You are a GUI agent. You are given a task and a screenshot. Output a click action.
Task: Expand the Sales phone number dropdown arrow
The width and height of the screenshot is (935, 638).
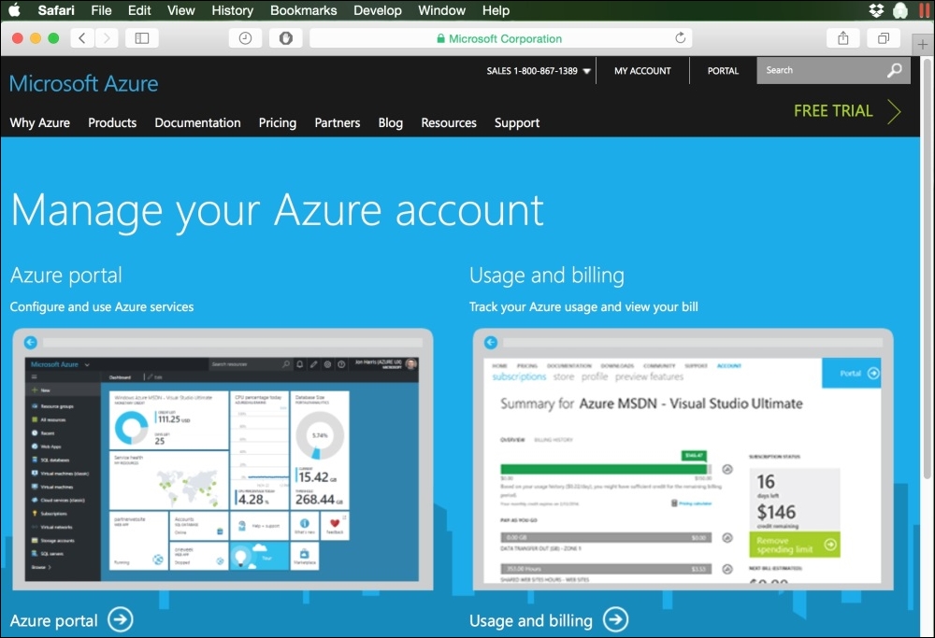pyautogui.click(x=587, y=71)
